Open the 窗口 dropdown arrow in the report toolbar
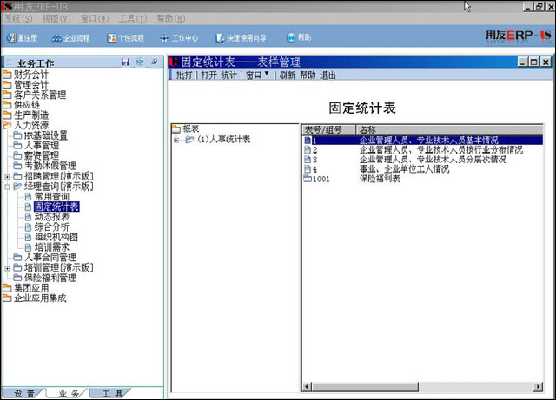 tap(267, 74)
